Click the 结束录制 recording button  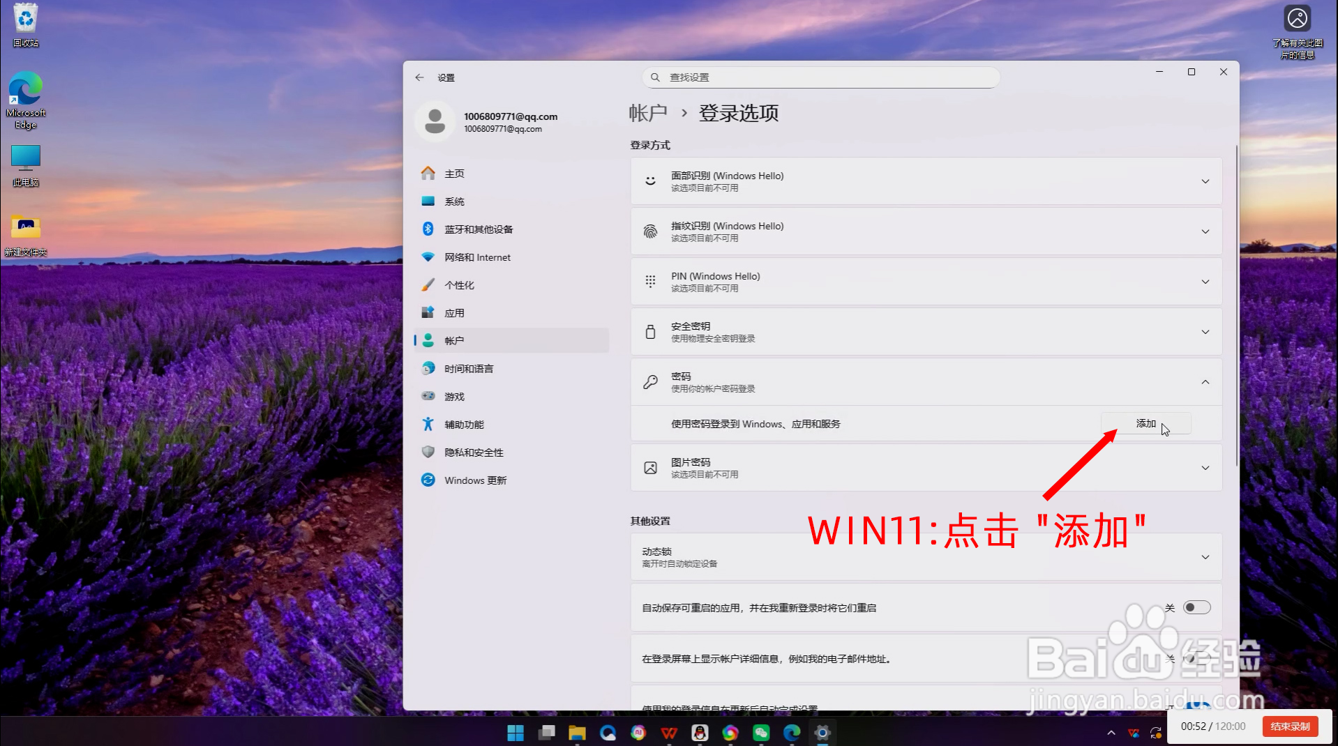coord(1290,726)
